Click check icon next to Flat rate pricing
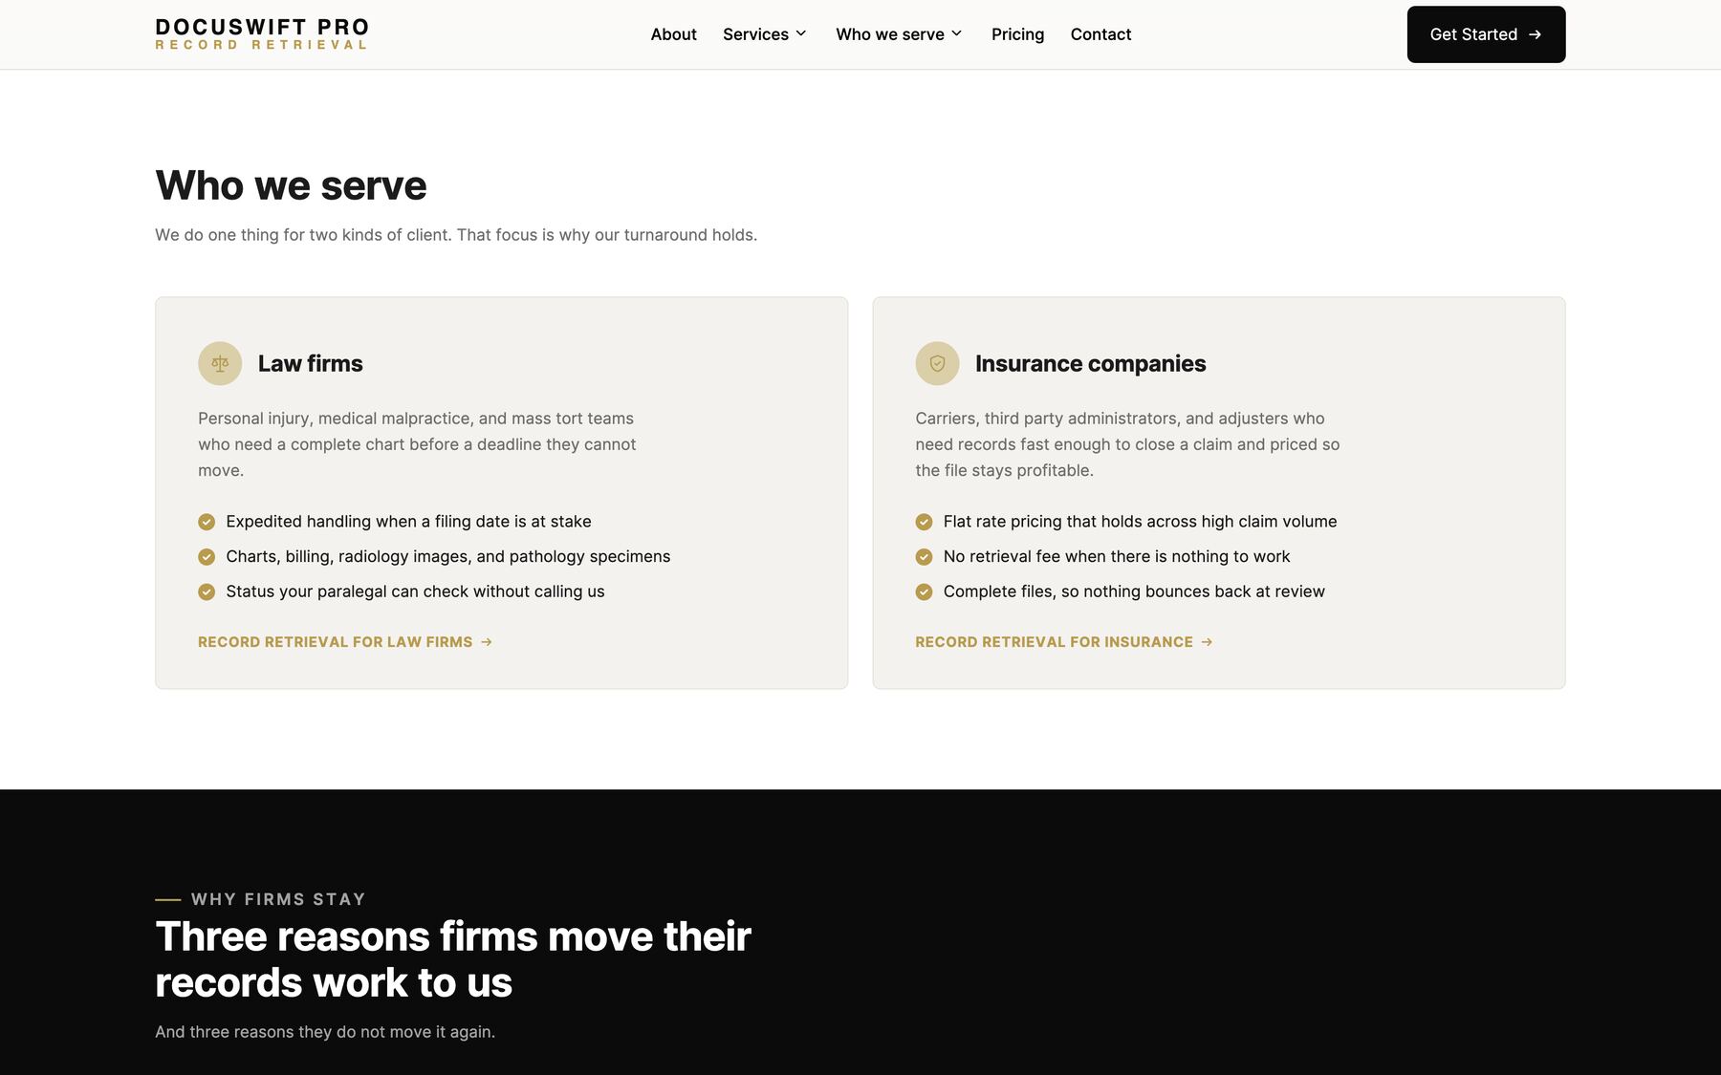 (x=924, y=522)
